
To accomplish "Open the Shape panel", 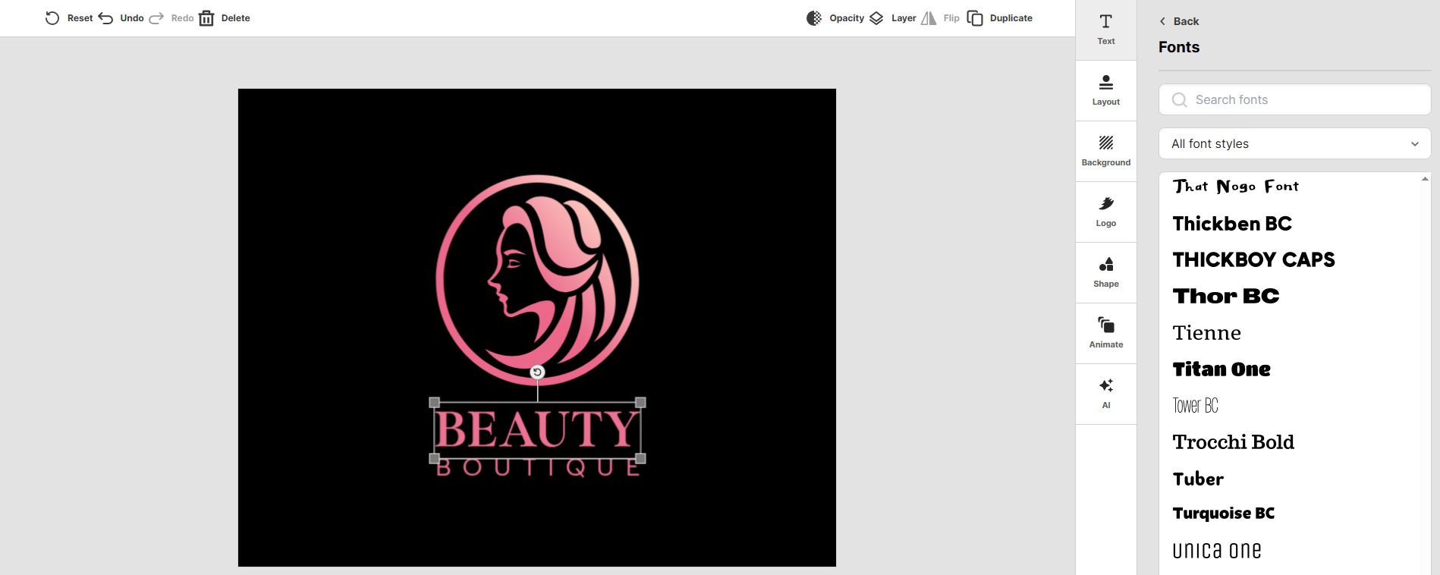I will tap(1106, 272).
